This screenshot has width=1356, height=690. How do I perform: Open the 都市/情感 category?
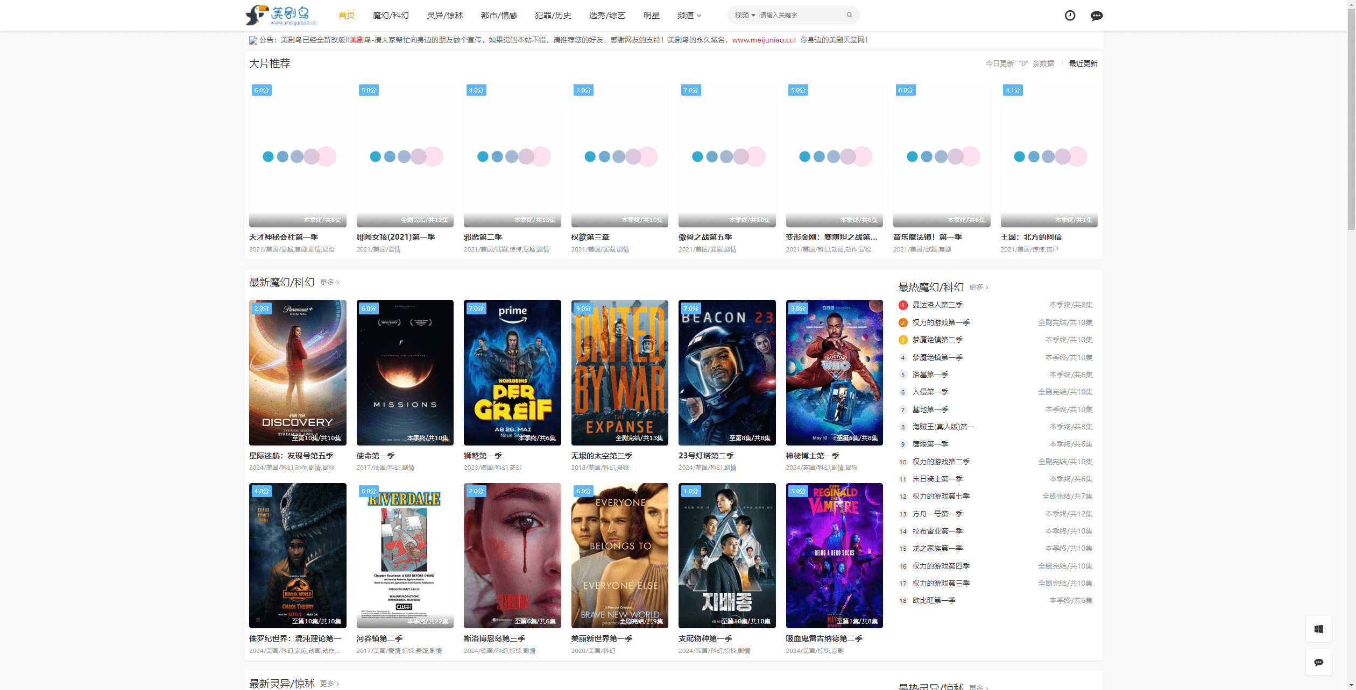(x=499, y=15)
